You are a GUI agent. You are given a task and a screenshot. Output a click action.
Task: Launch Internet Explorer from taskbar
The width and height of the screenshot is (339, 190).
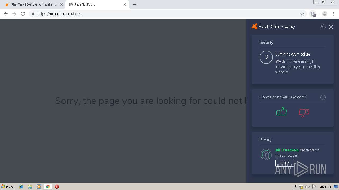pyautogui.click(x=21, y=187)
